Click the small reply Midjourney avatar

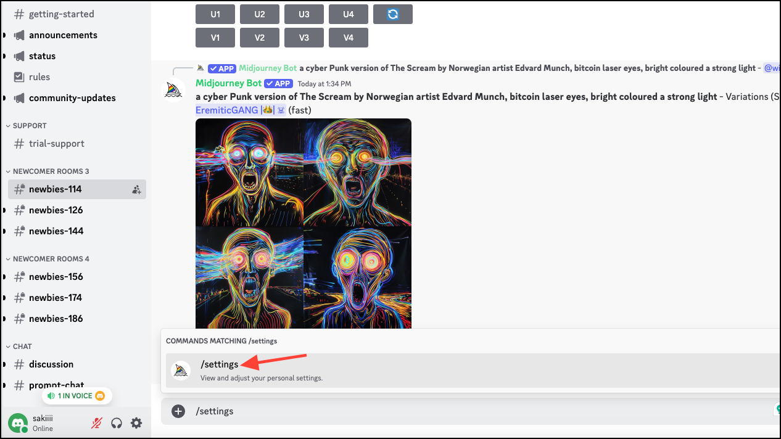click(x=200, y=68)
